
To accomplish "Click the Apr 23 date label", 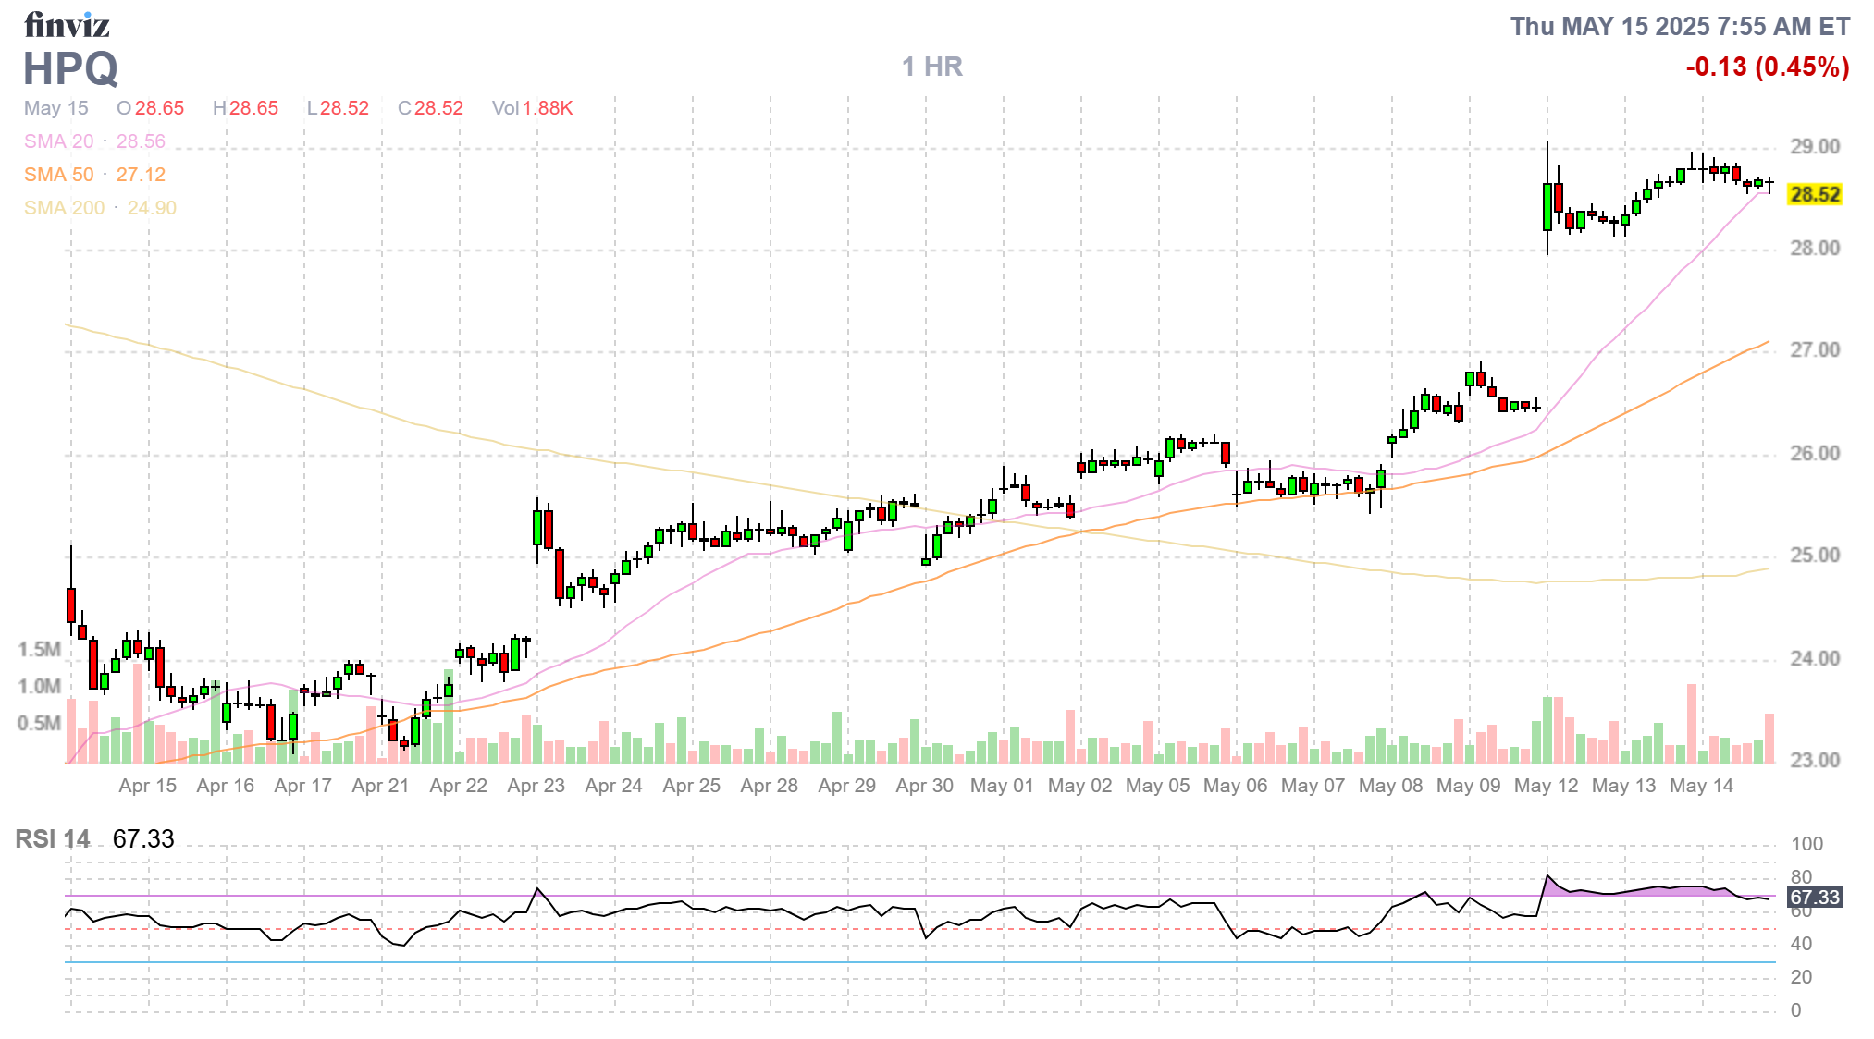I will pyautogui.click(x=536, y=786).
